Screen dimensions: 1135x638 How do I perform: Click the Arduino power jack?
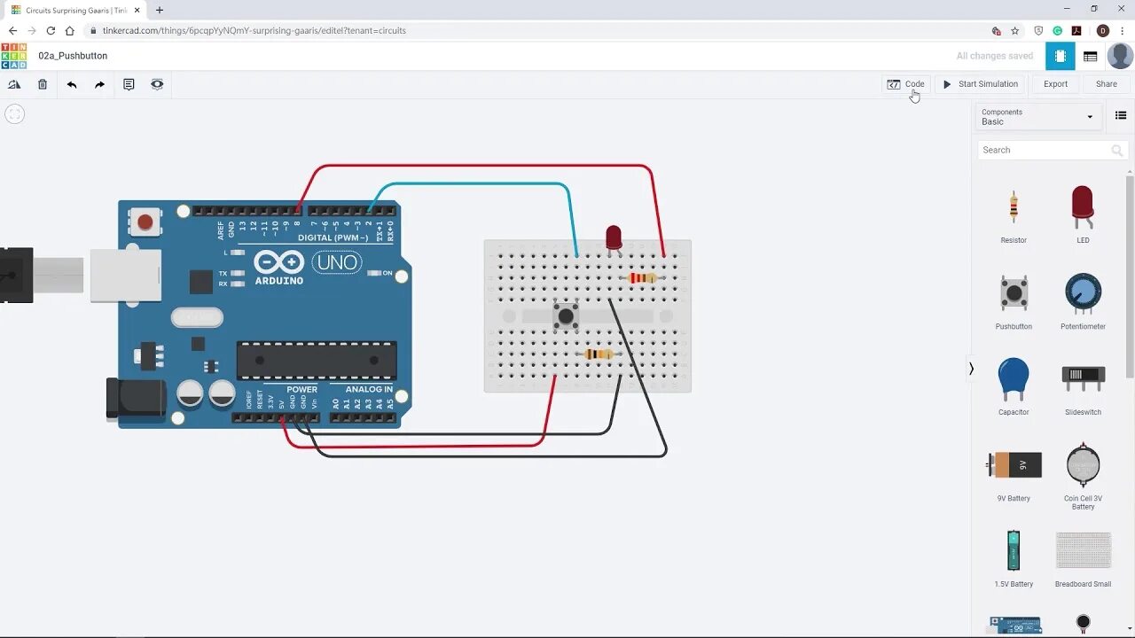(x=136, y=399)
